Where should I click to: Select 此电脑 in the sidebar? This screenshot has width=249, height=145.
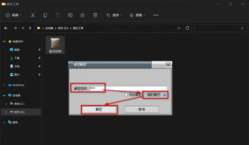(x=16, y=96)
